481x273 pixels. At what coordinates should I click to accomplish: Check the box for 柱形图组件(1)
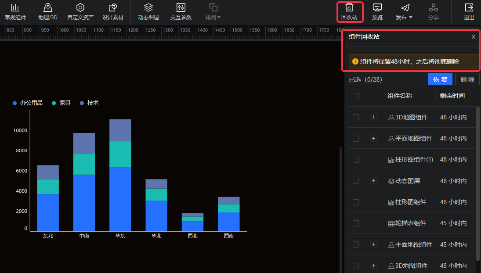(x=356, y=160)
